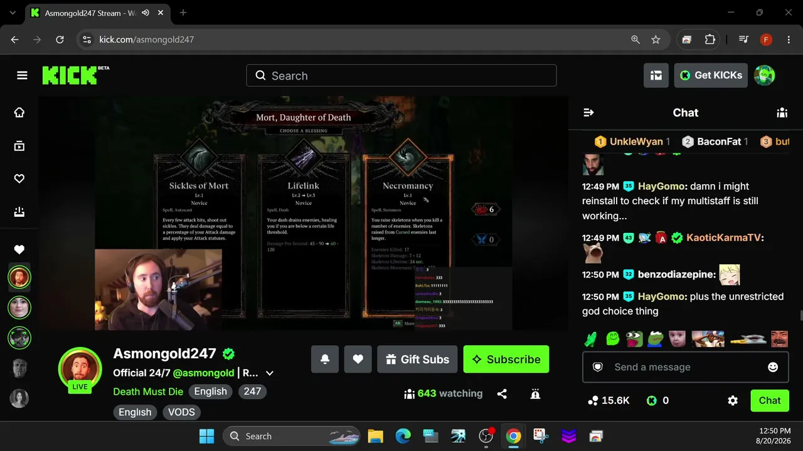Pick the green blob quick emote
Viewport: 803px width, 451px height.
point(613,339)
